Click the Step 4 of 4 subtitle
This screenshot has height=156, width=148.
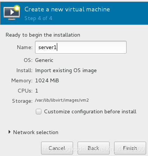[38, 19]
